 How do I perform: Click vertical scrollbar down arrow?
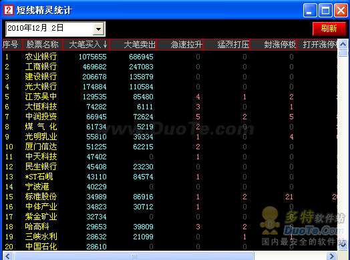[343, 245]
